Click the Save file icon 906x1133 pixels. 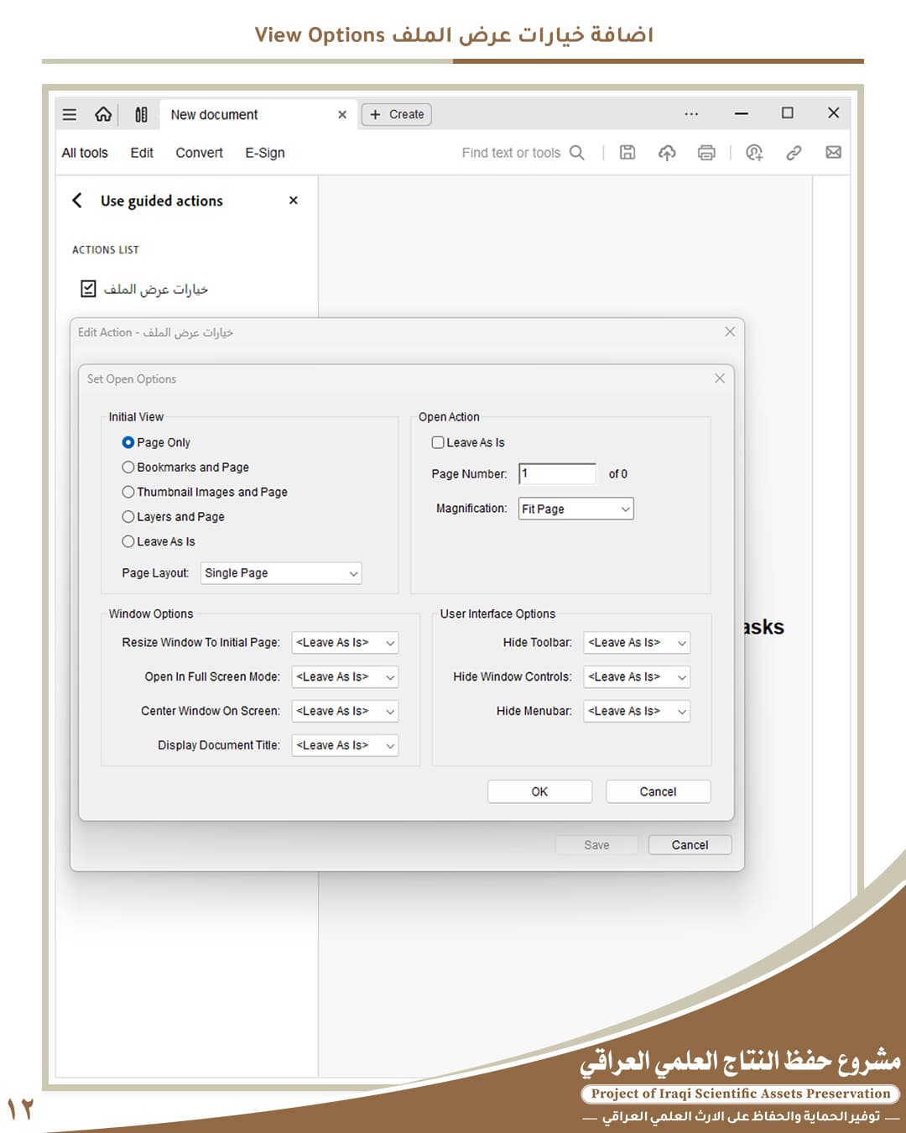[x=627, y=153]
